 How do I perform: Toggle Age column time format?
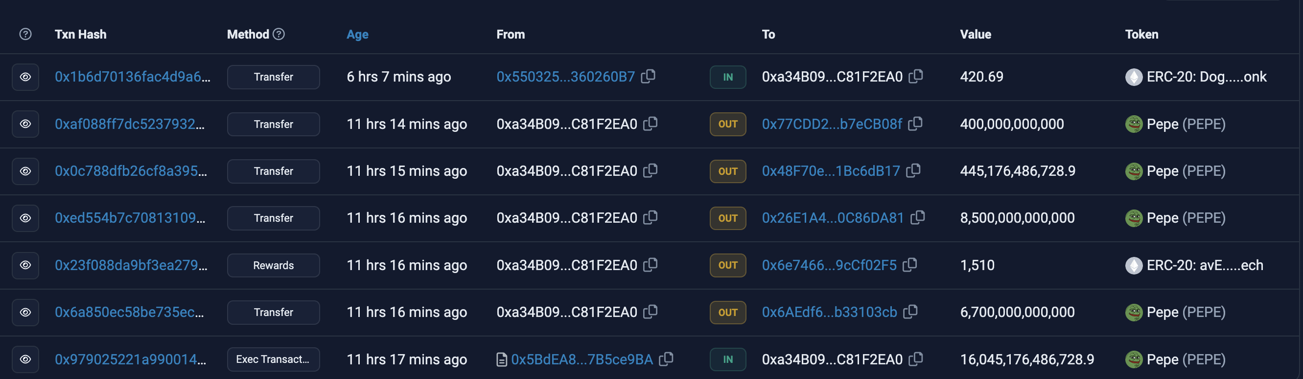tap(357, 34)
